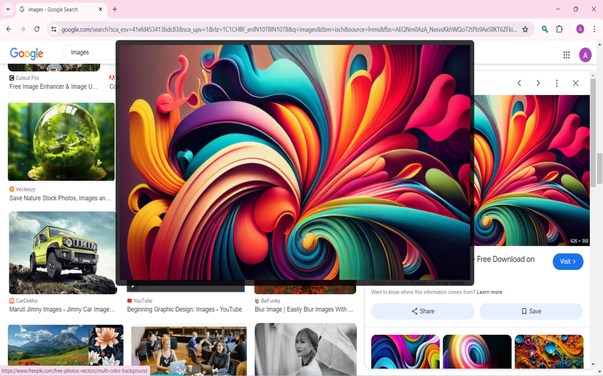Open the people at laptops meeting thumbnail

[189, 351]
